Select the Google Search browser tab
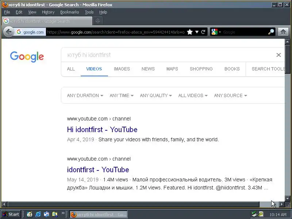This screenshot has width=292, height=219. pyautogui.click(x=47, y=21)
